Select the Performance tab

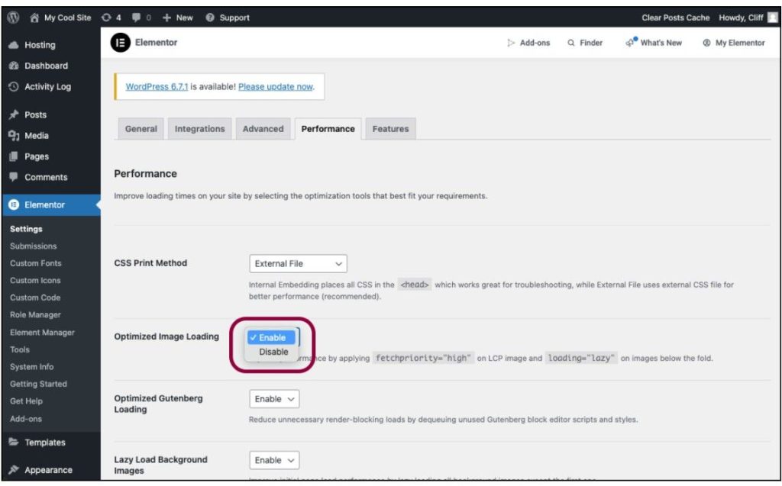coord(328,129)
